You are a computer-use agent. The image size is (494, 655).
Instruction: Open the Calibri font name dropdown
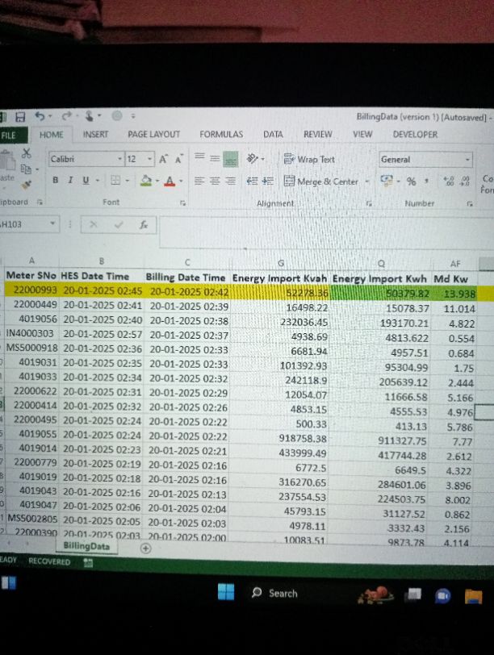tap(119, 159)
